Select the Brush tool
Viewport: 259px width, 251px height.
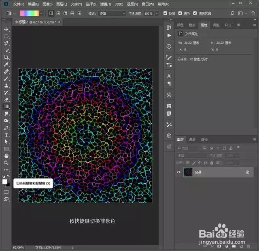[6, 79]
